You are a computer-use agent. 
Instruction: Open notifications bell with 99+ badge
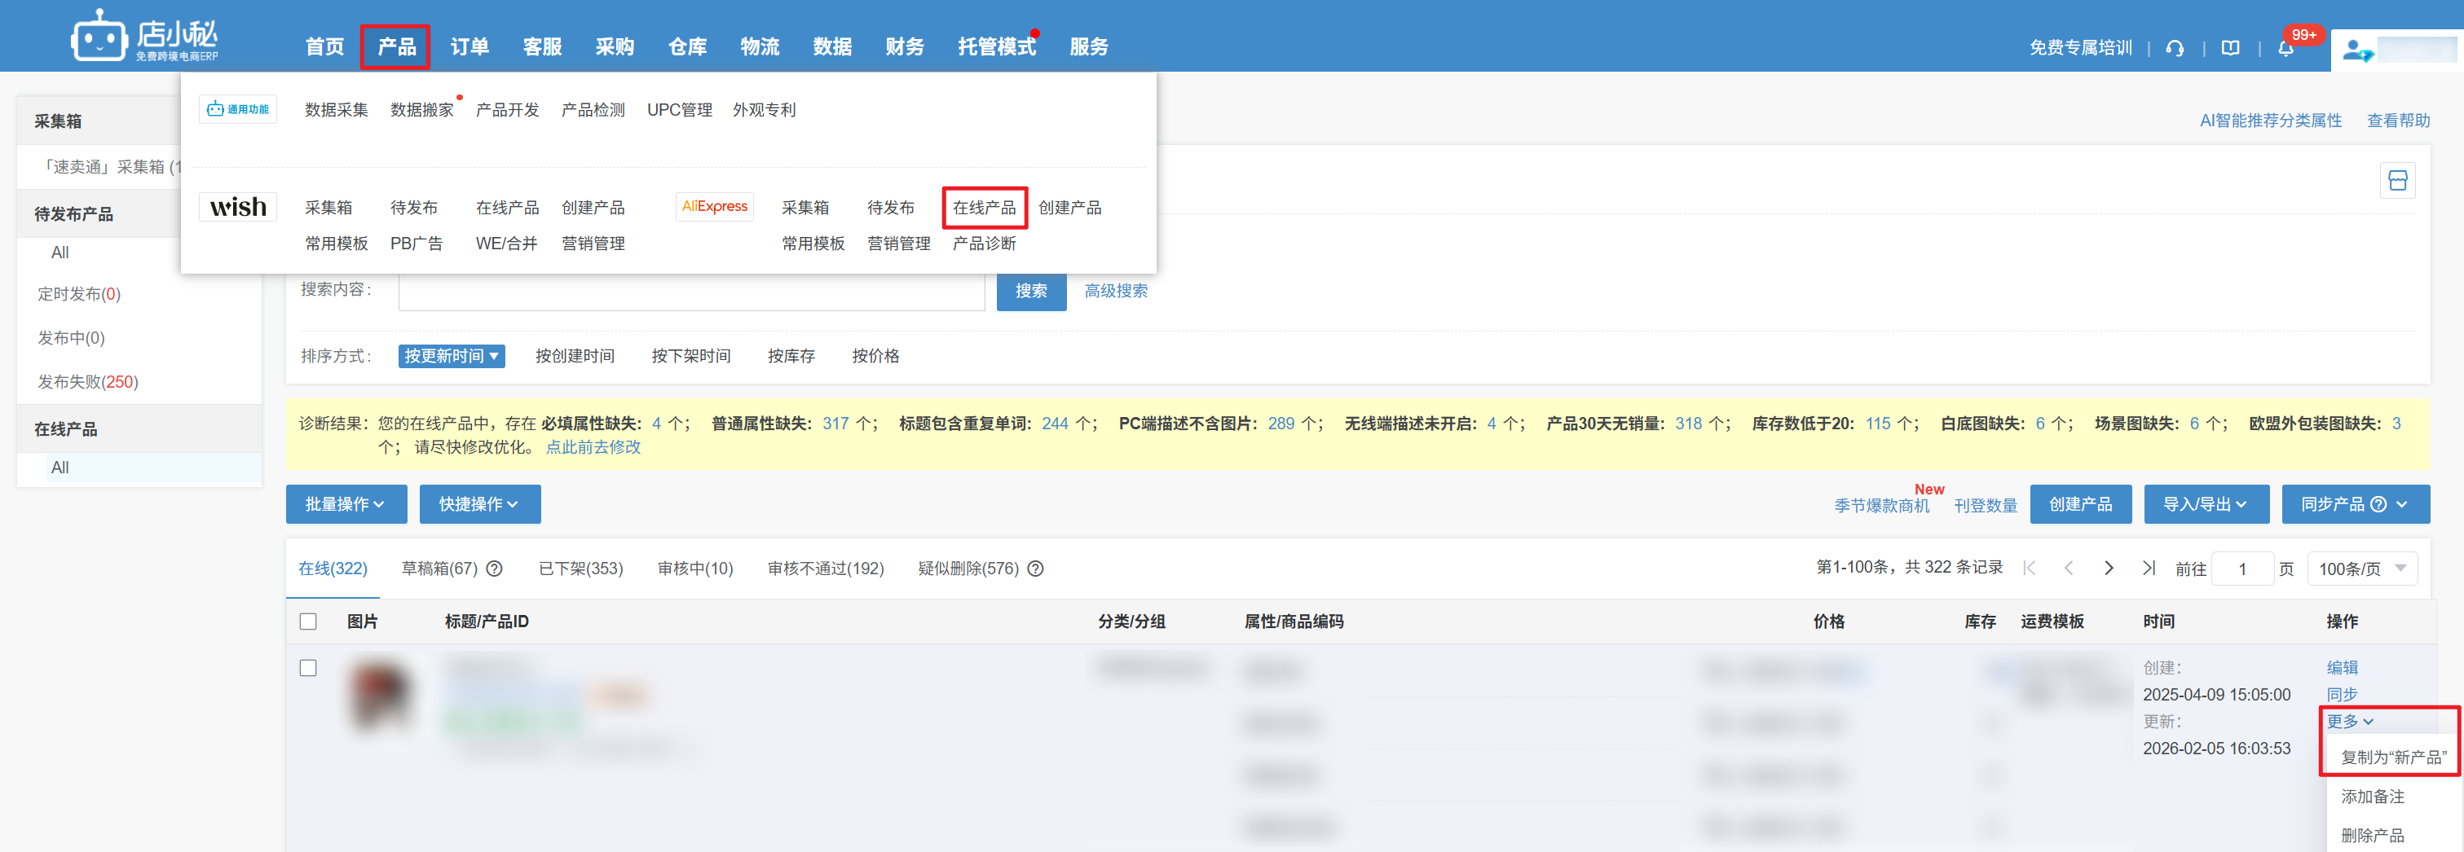tap(2285, 48)
